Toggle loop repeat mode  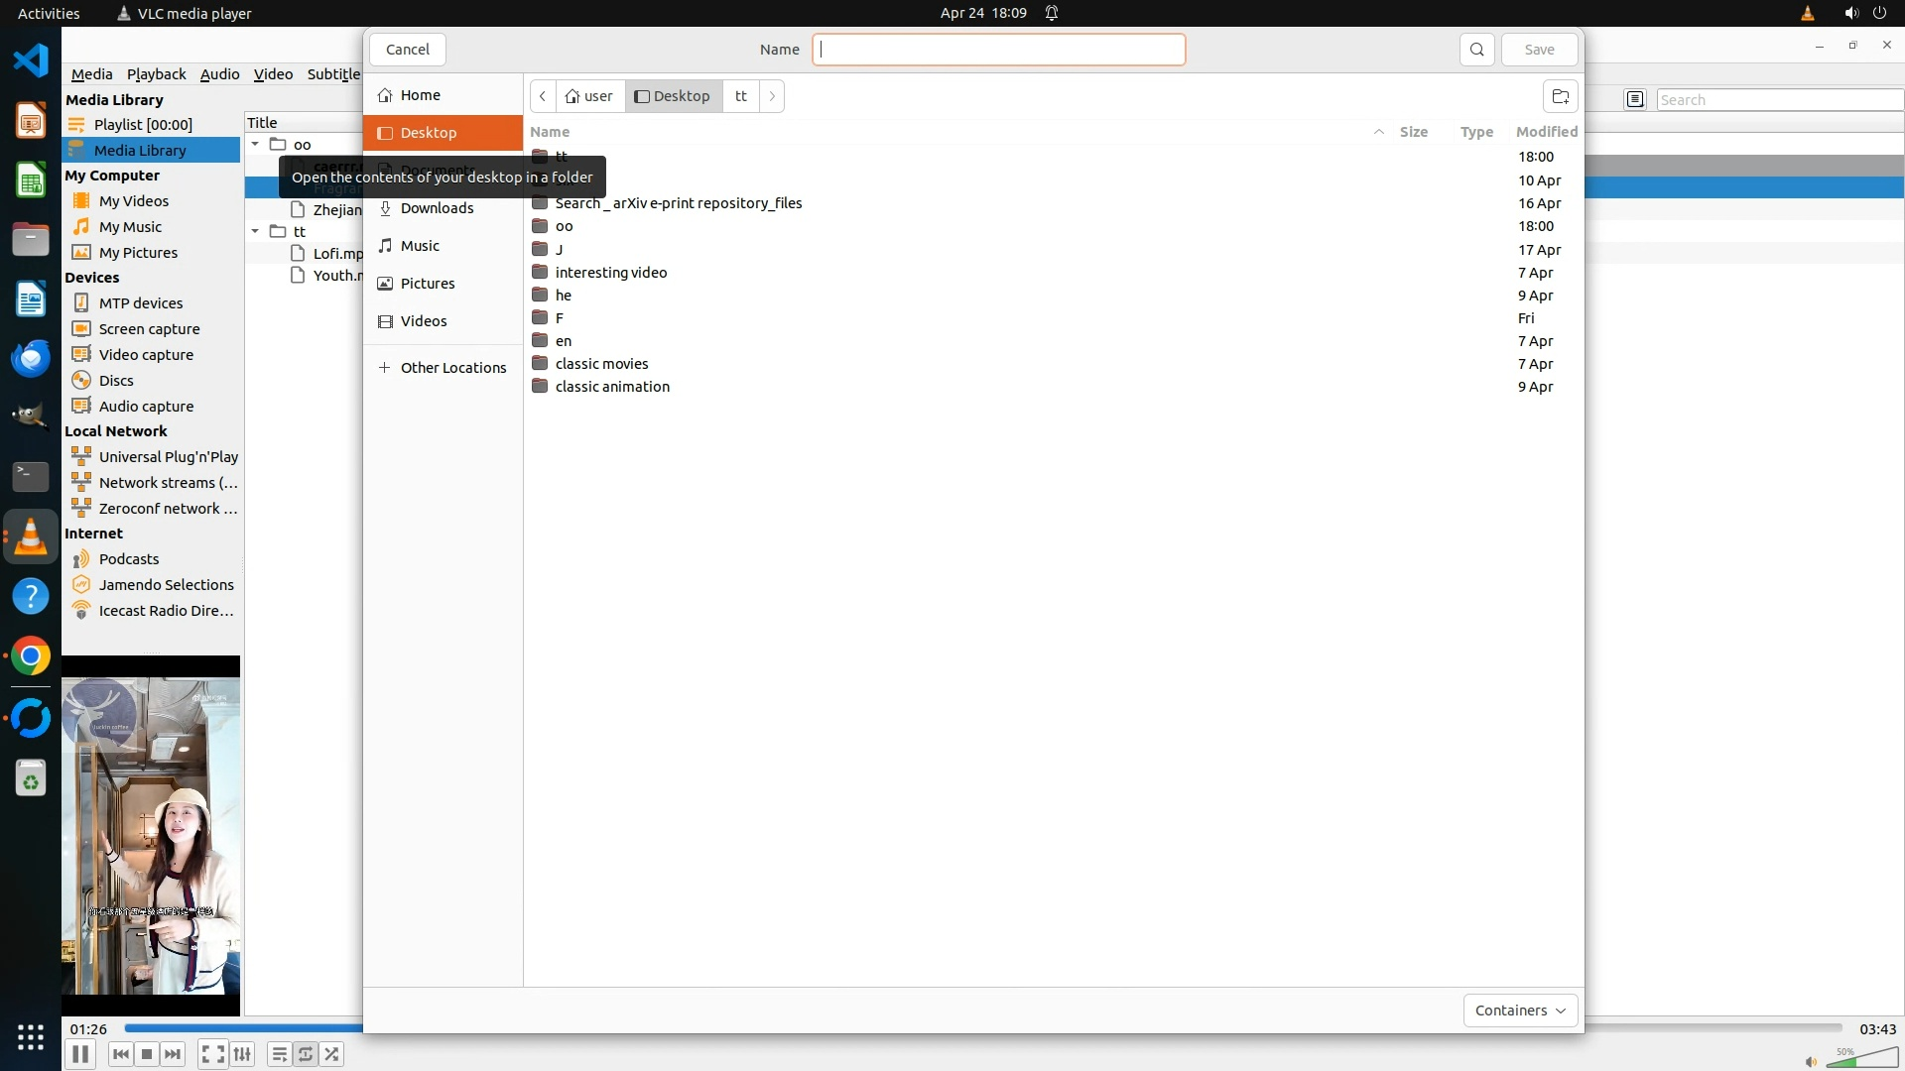[x=306, y=1054]
